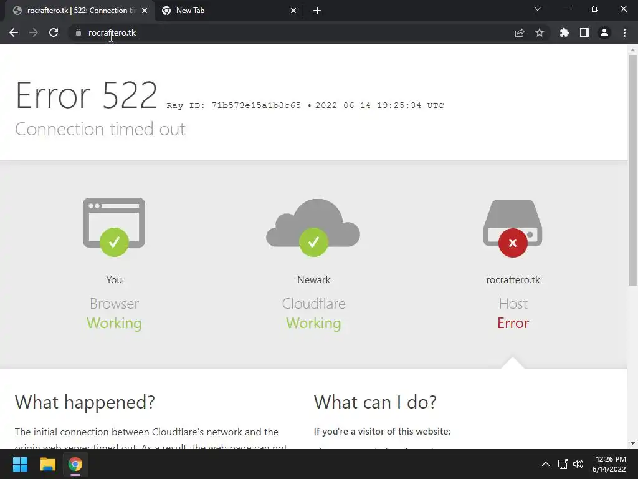Click the Error 522 heading
The height and width of the screenshot is (479, 638).
click(x=86, y=95)
